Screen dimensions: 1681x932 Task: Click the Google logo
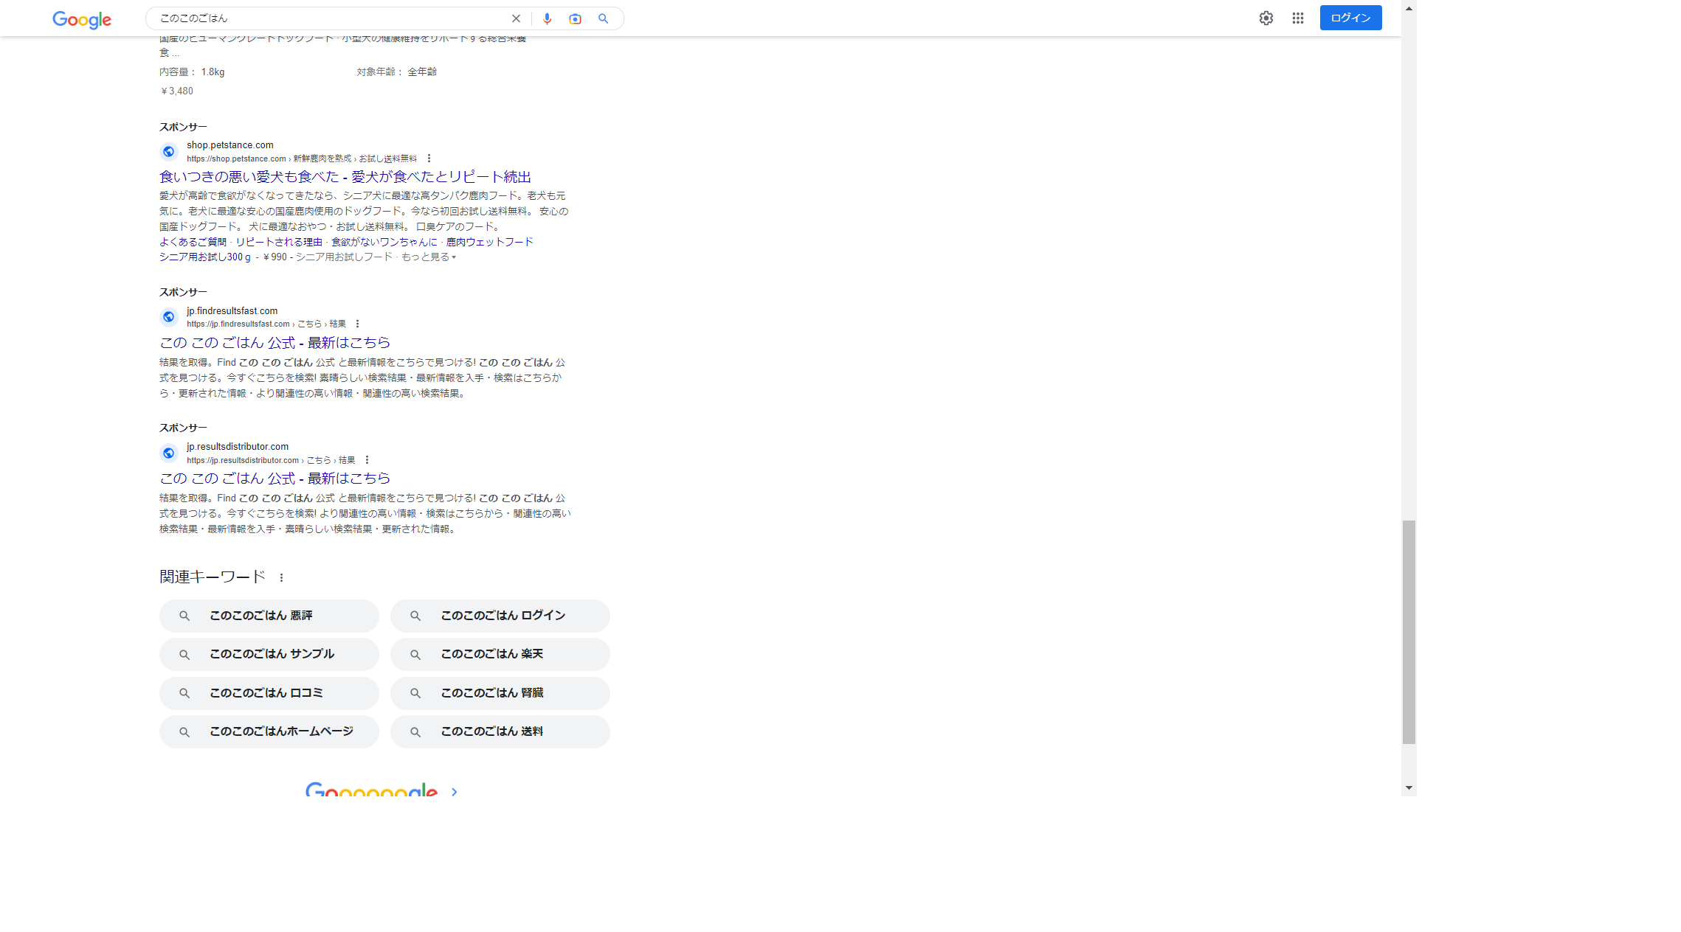pyautogui.click(x=82, y=20)
